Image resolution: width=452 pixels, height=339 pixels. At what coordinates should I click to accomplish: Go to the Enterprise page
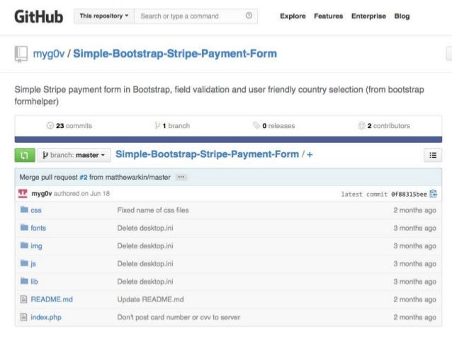click(x=368, y=16)
